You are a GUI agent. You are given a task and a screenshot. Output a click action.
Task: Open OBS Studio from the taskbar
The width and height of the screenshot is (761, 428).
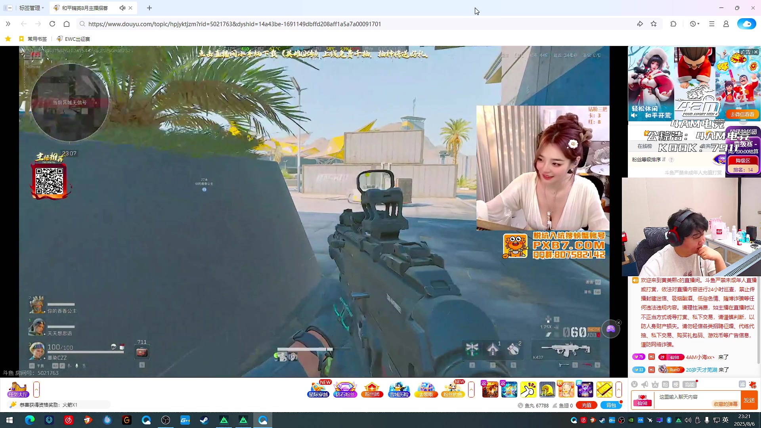166,420
